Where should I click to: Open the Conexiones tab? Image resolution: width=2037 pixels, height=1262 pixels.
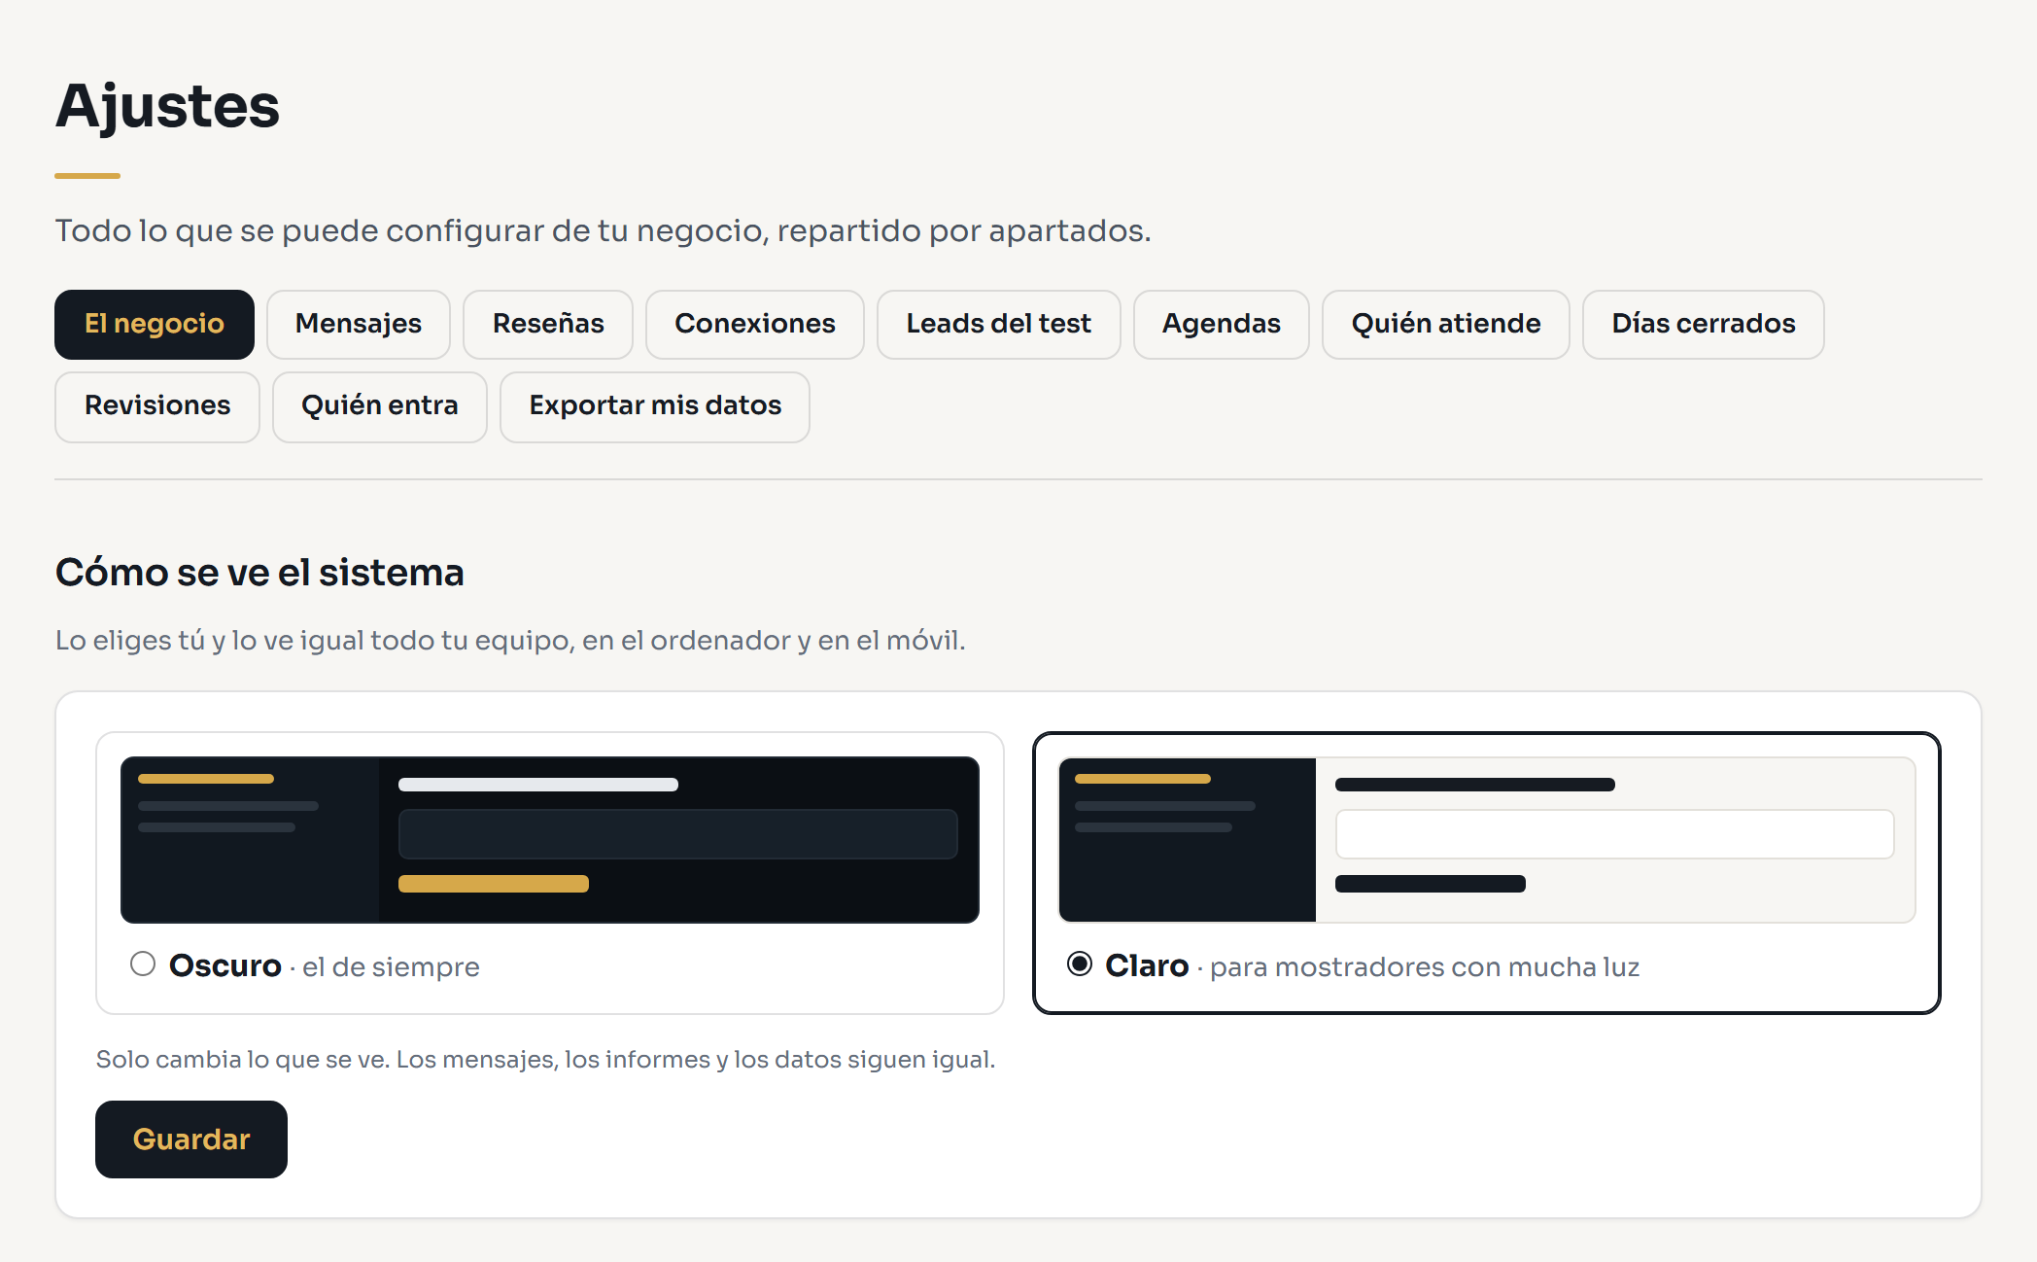point(755,324)
